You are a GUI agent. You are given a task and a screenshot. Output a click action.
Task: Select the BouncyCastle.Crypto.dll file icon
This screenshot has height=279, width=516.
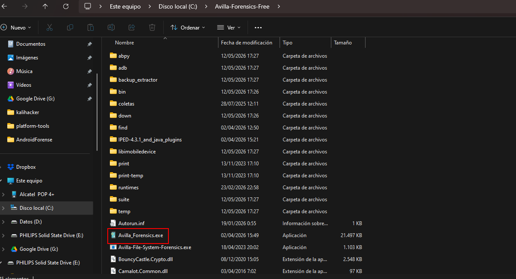point(113,259)
